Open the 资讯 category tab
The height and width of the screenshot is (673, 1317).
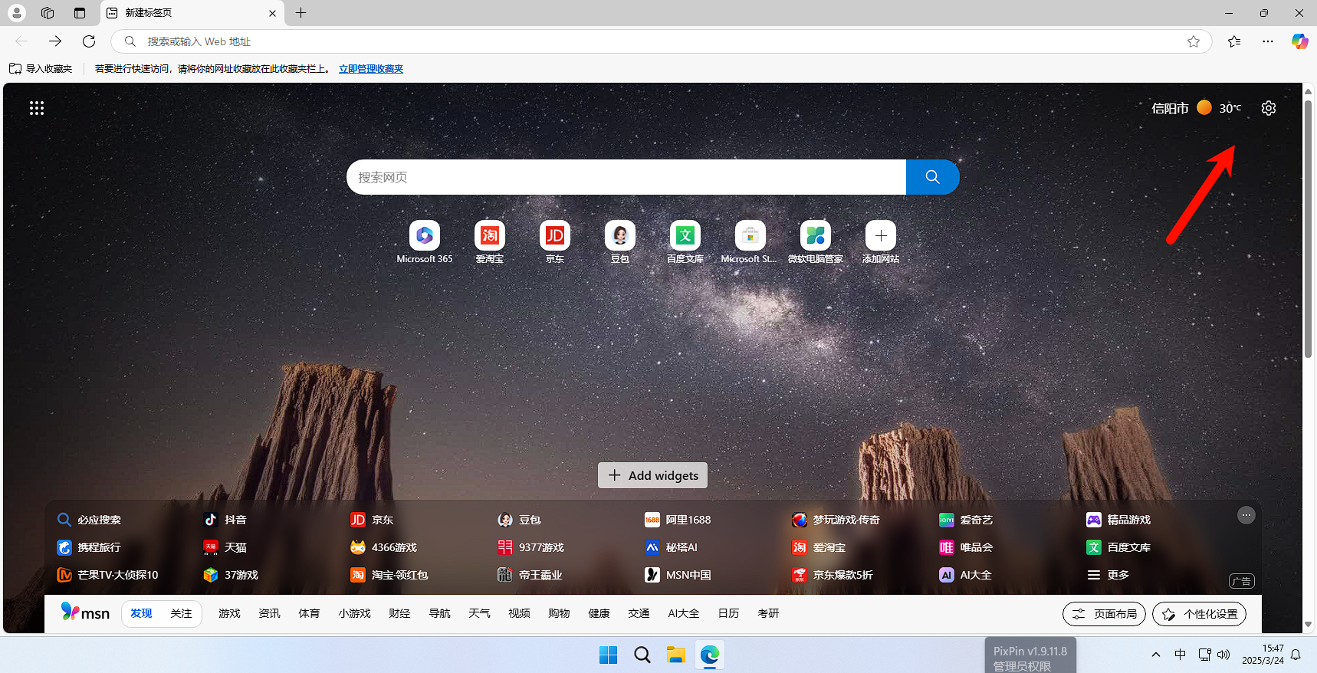coord(269,613)
